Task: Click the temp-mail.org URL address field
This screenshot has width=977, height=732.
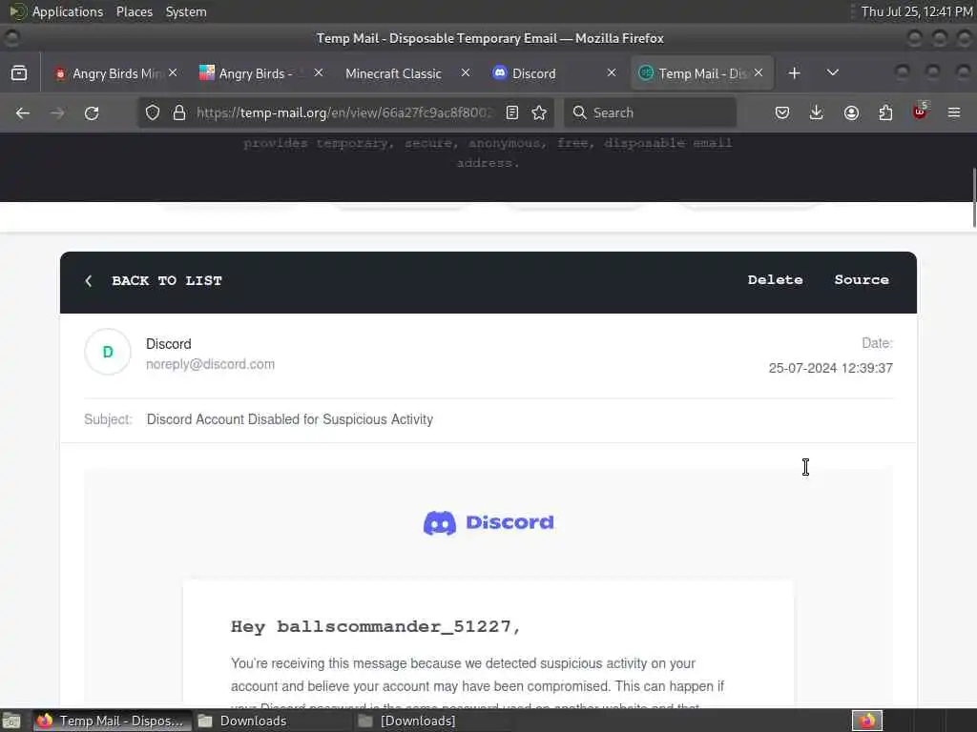Action: 343,112
